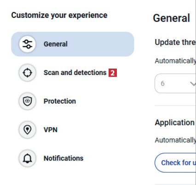Click the Update threat section title

coord(175,42)
